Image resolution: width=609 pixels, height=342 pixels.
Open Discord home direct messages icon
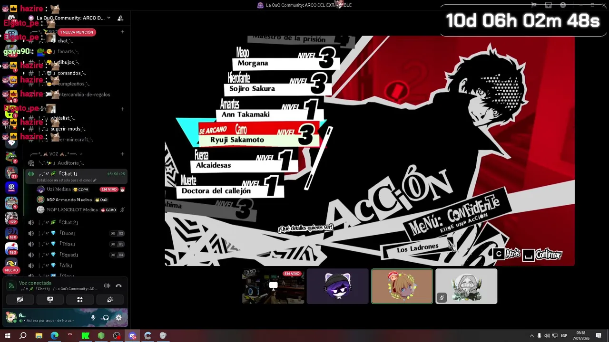(11, 18)
